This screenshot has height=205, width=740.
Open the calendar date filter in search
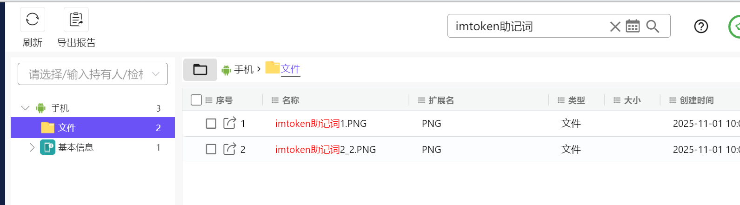(x=633, y=26)
